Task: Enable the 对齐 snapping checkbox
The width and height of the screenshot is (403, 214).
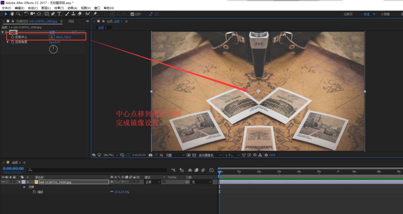Action: (132, 14)
